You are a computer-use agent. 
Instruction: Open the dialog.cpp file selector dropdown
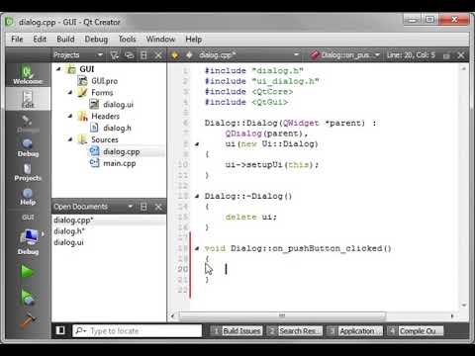click(296, 54)
